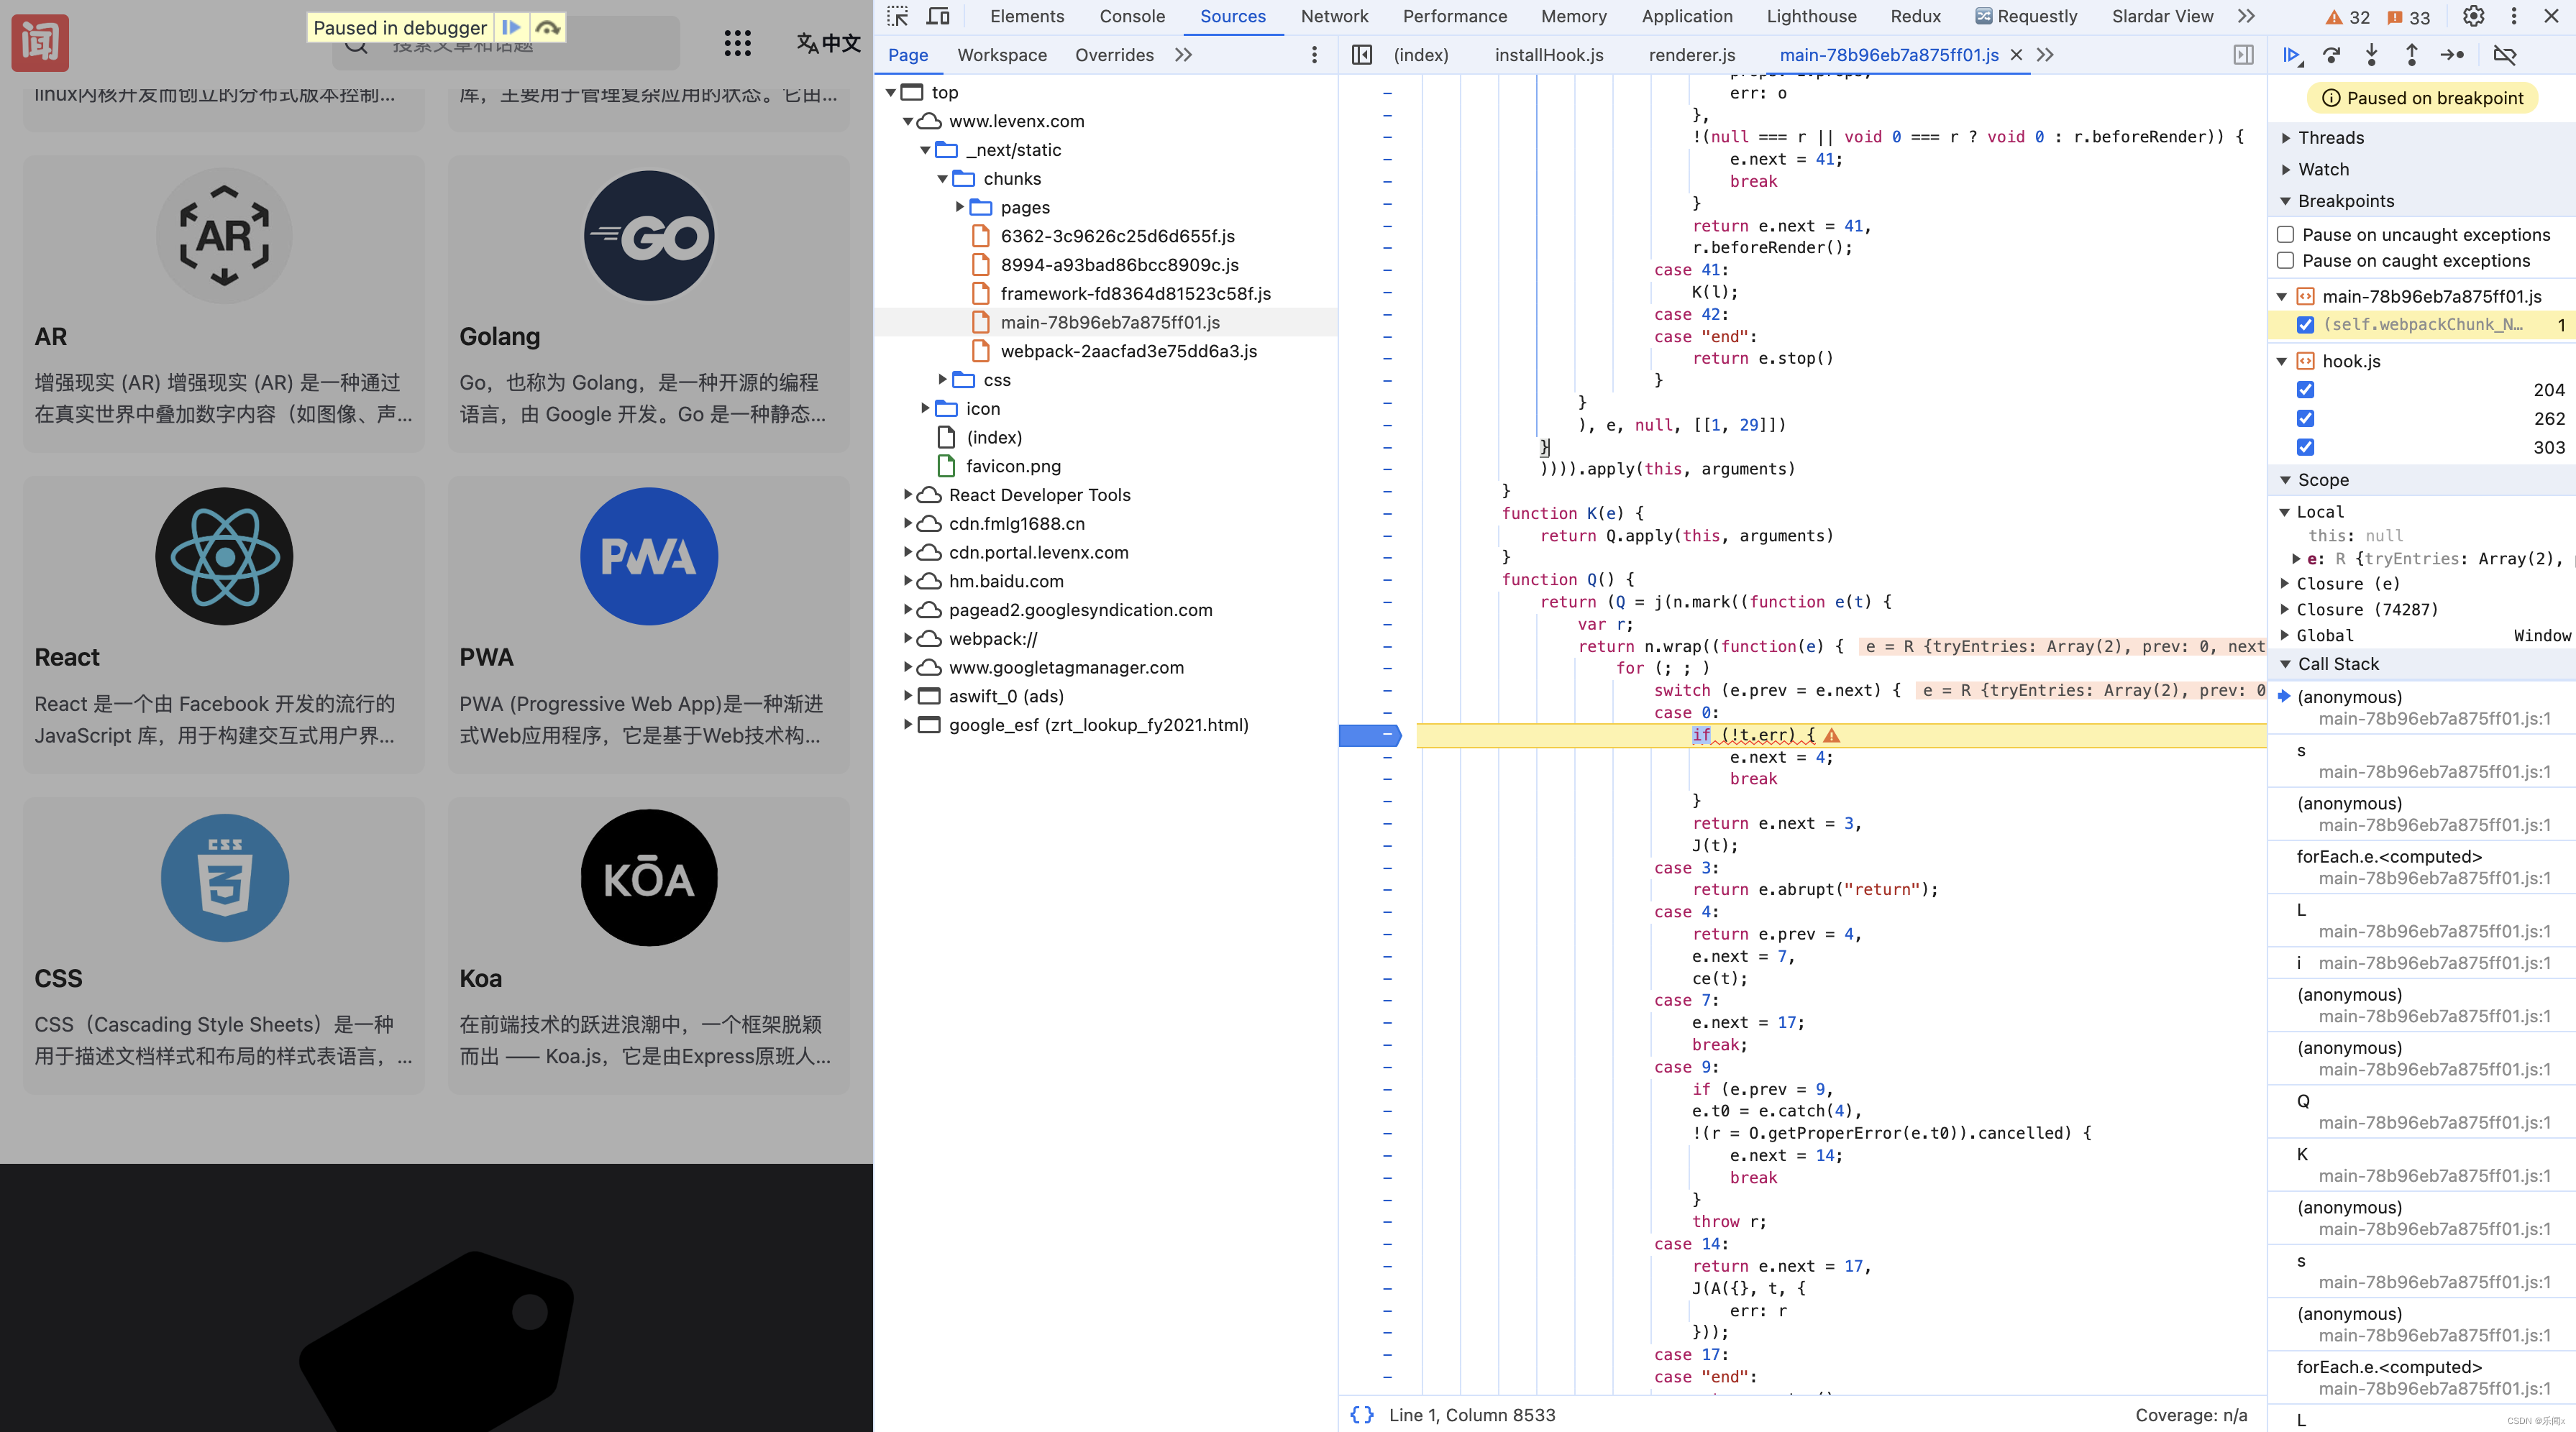Open the Koa topic card

click(x=648, y=945)
